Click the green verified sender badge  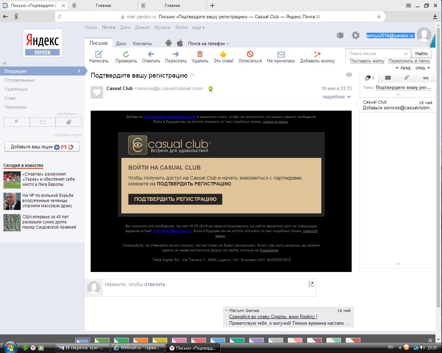[211, 89]
